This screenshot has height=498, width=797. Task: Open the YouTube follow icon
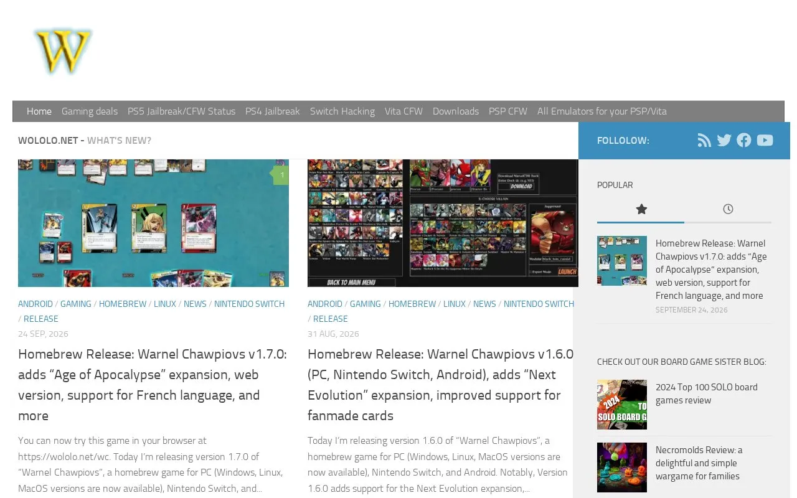tap(765, 141)
